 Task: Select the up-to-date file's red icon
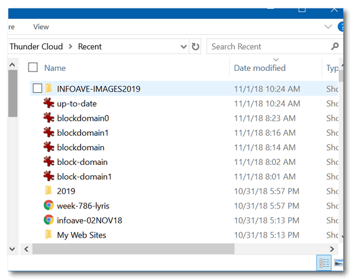[x=48, y=103]
